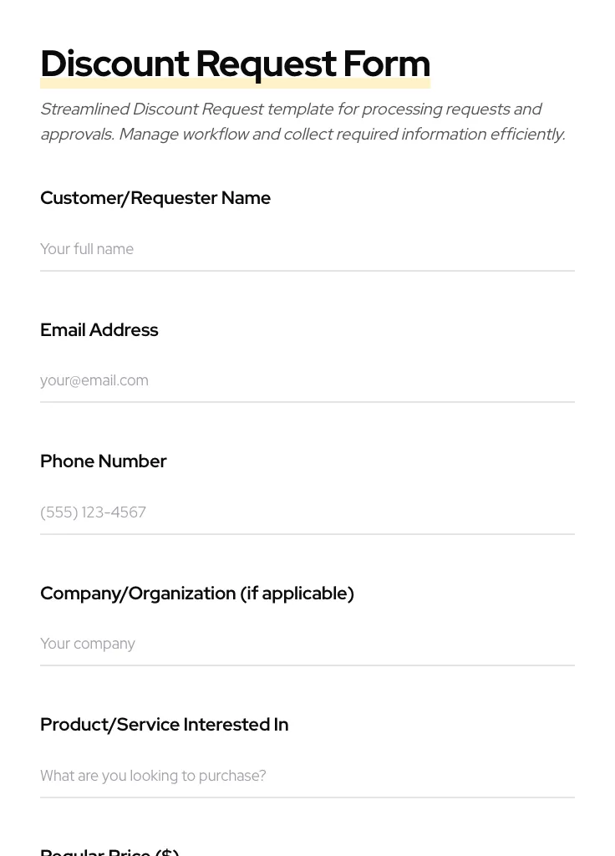This screenshot has height=856, width=615.
Task: Click the "Customer/Requester Name" label
Action: pos(155,198)
